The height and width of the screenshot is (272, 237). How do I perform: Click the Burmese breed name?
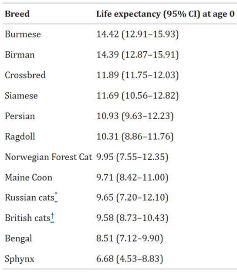[x=23, y=34]
